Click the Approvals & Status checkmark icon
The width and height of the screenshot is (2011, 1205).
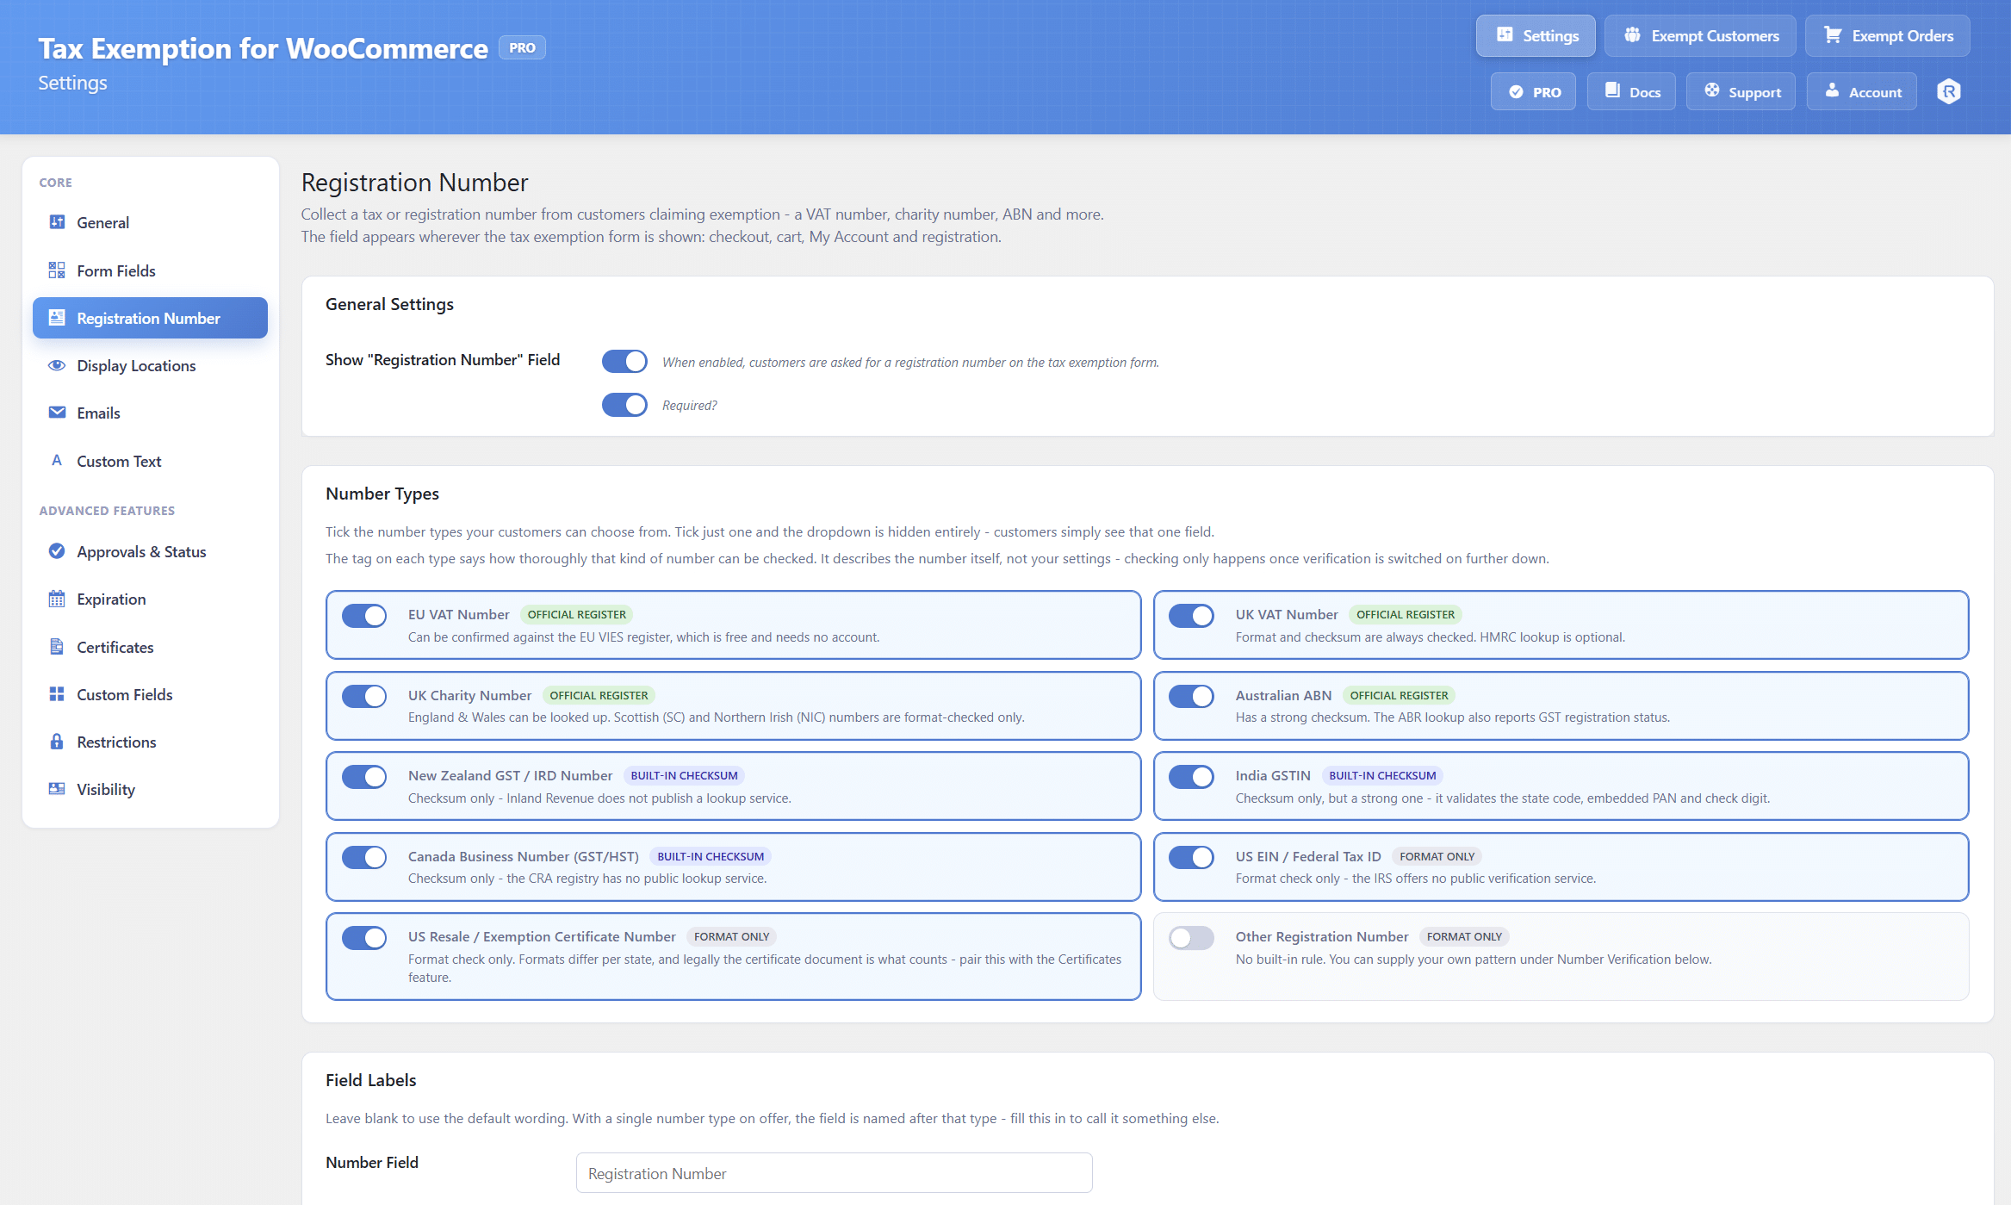click(x=57, y=551)
